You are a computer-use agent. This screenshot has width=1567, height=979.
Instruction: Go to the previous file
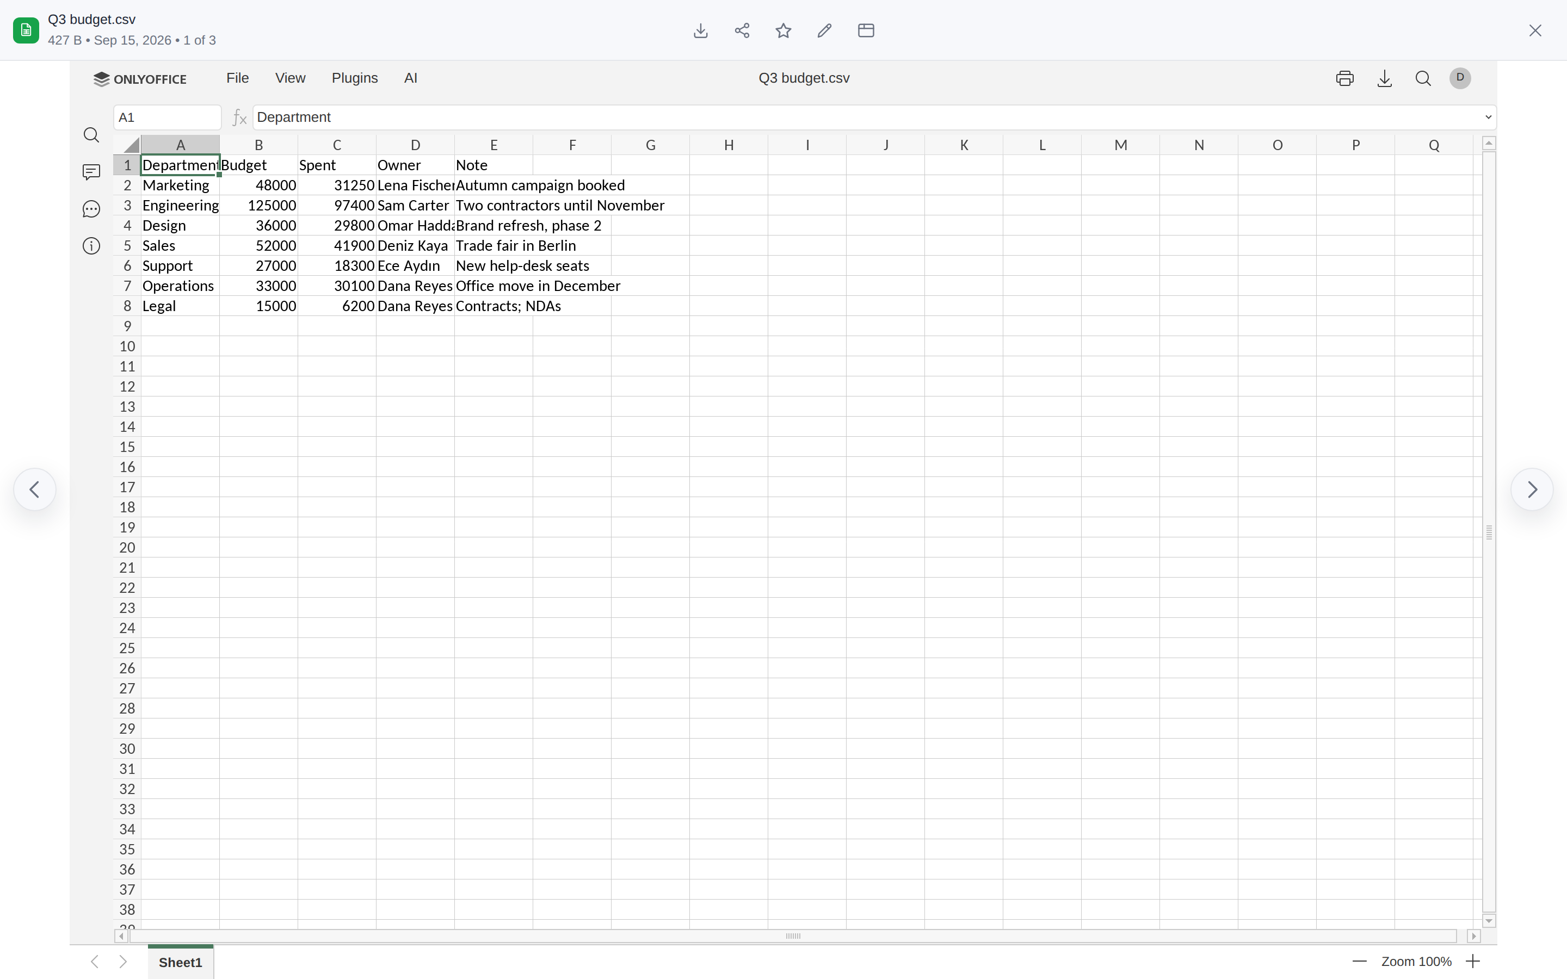click(x=35, y=489)
